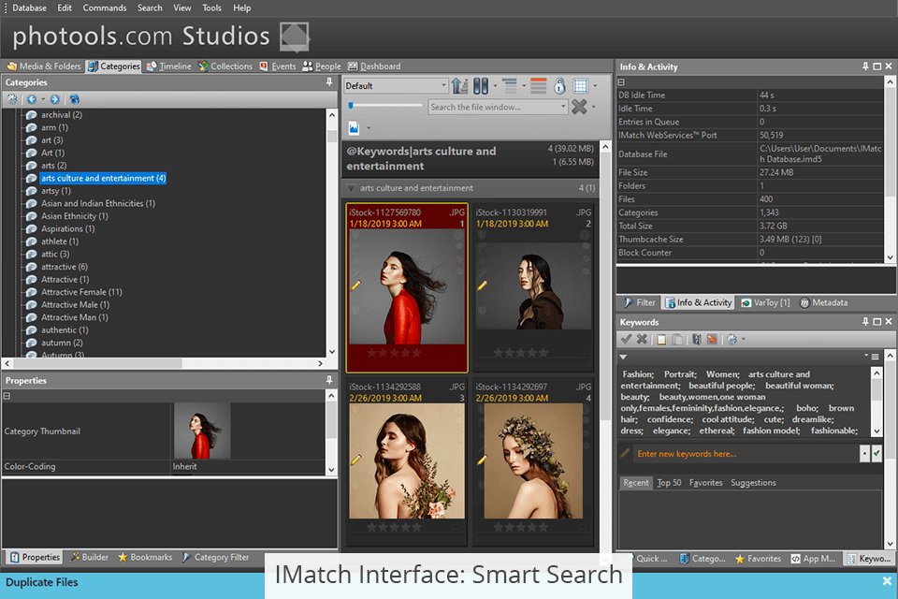Switch to the Filter panel tab
Image resolution: width=898 pixels, height=599 pixels.
tap(639, 302)
